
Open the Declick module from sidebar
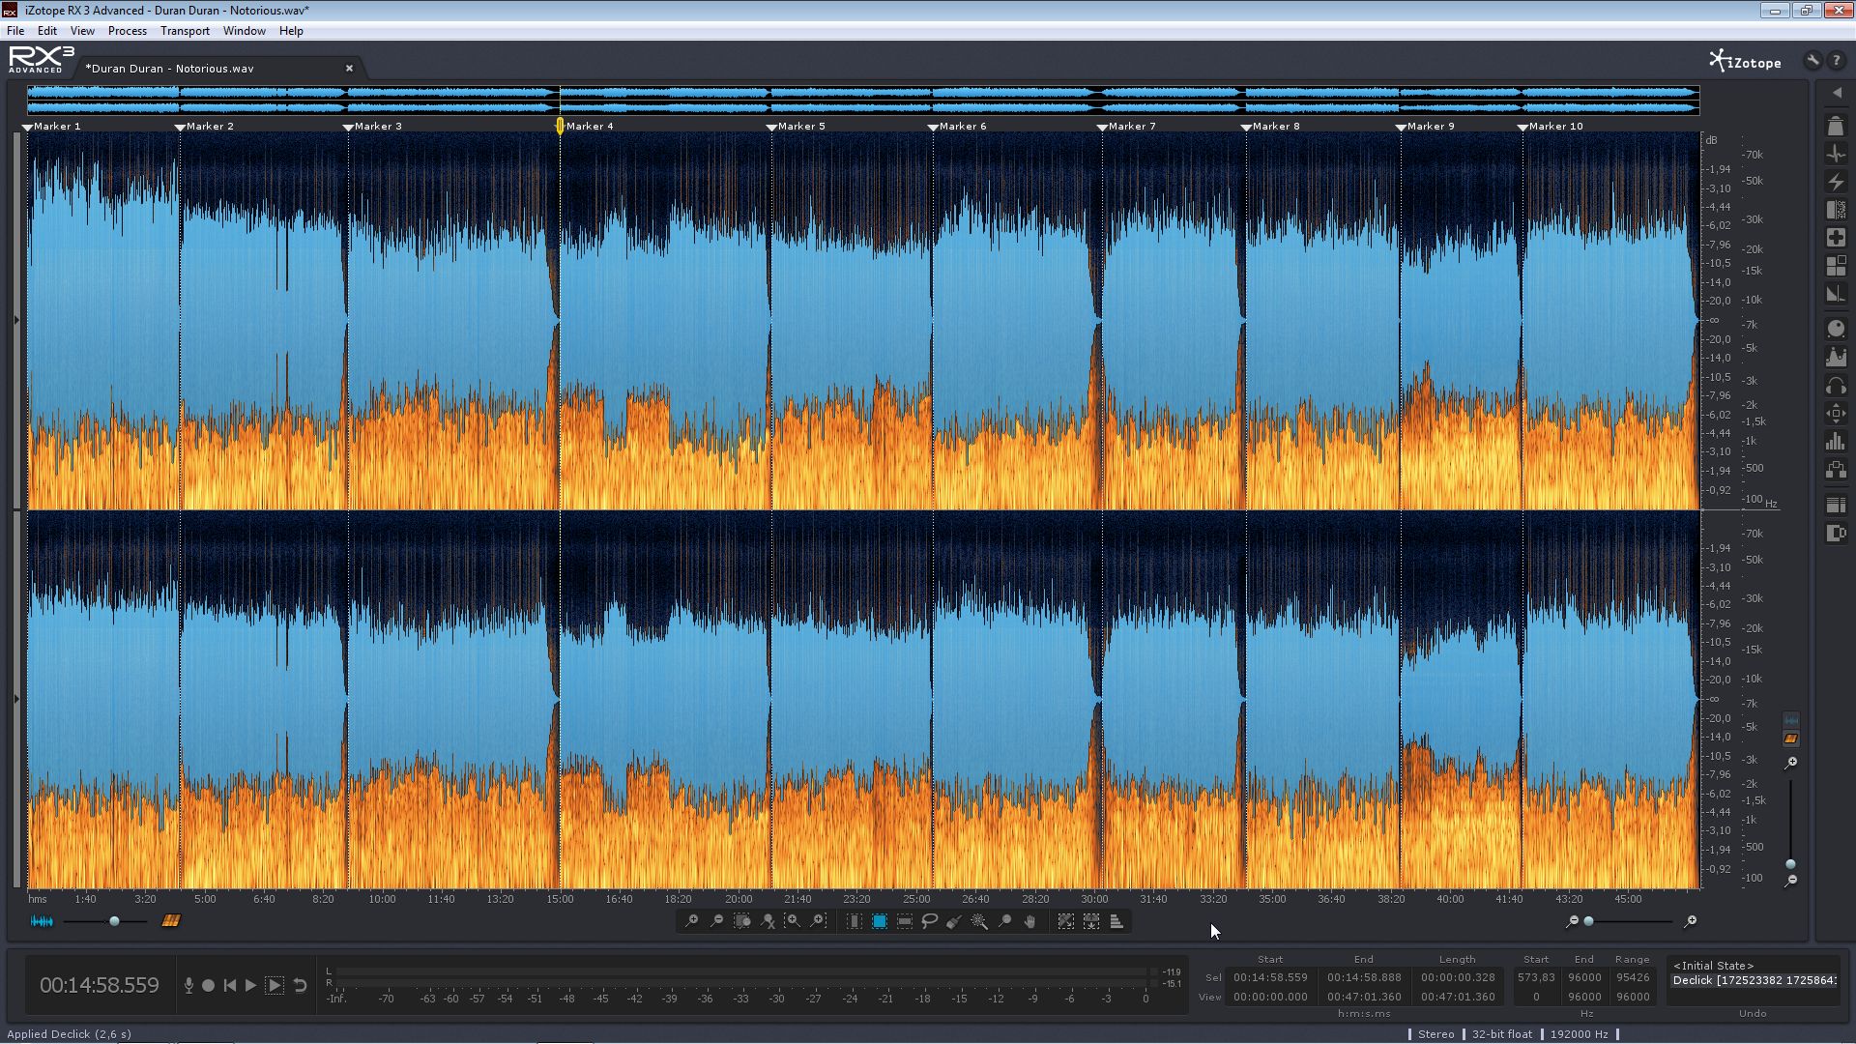click(x=1836, y=154)
